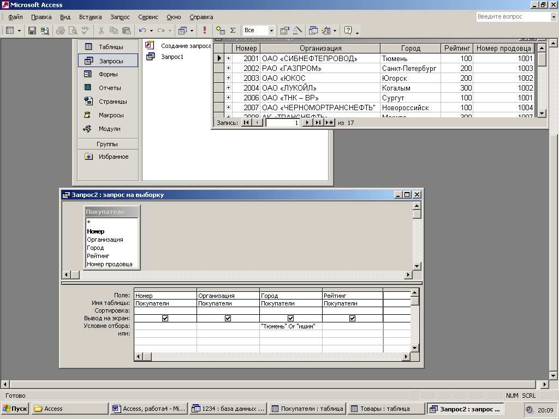Click the Copy toolbar icon
The width and height of the screenshot is (559, 419).
[114, 31]
